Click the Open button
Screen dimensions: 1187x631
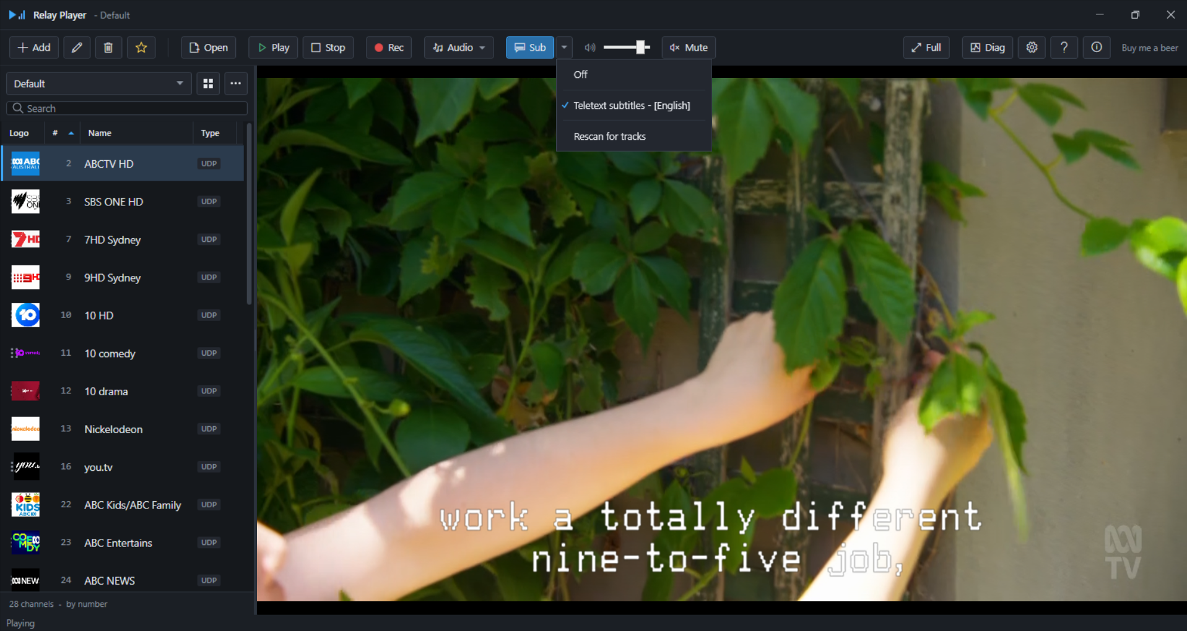(209, 48)
